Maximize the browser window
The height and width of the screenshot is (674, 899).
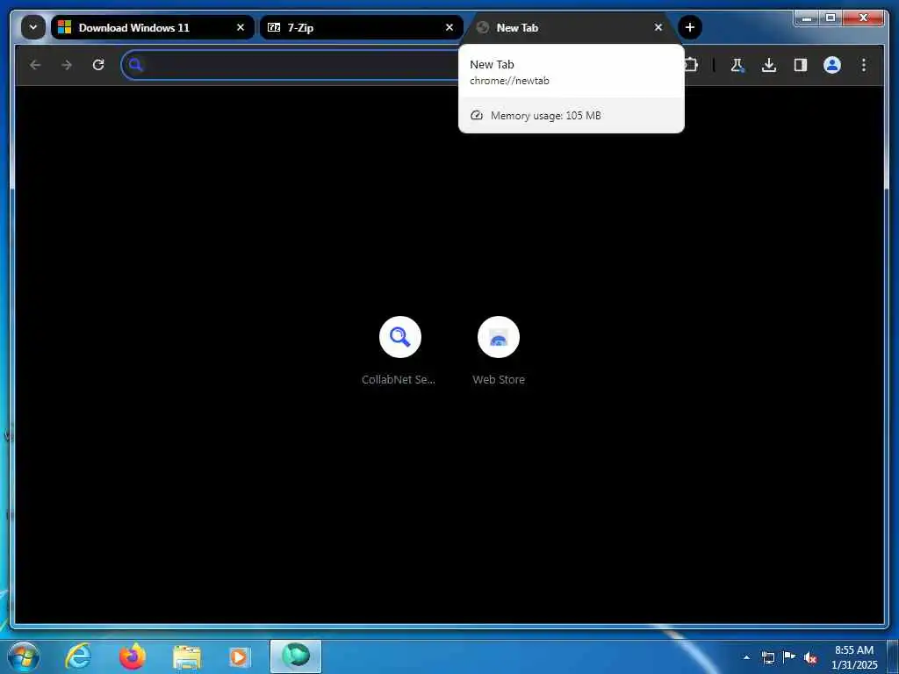coord(831,18)
